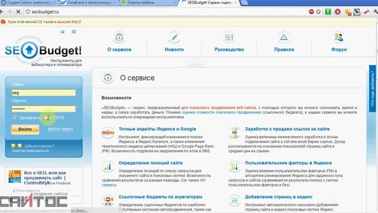Viewport: 378px width, 213px height.
Task: Switch to the Оланта-мебель browser tab
Action: click(149, 2)
